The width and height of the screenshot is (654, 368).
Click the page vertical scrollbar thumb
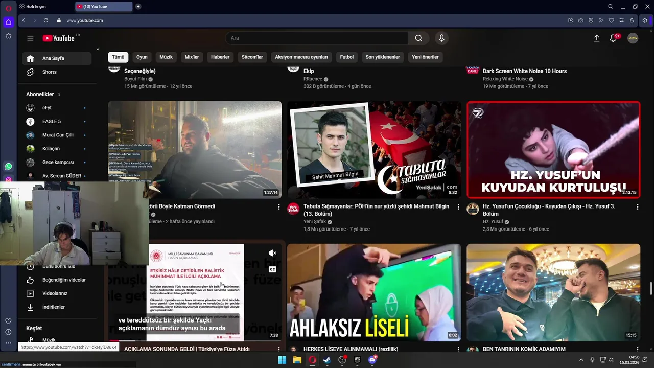pos(651,288)
